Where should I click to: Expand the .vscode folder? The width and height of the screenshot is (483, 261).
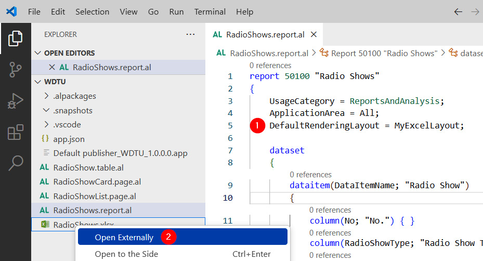point(46,124)
